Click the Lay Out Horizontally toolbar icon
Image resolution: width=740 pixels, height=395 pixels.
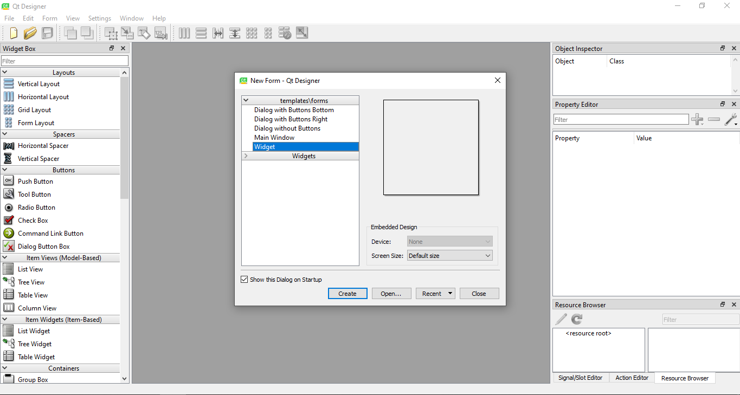coord(184,33)
